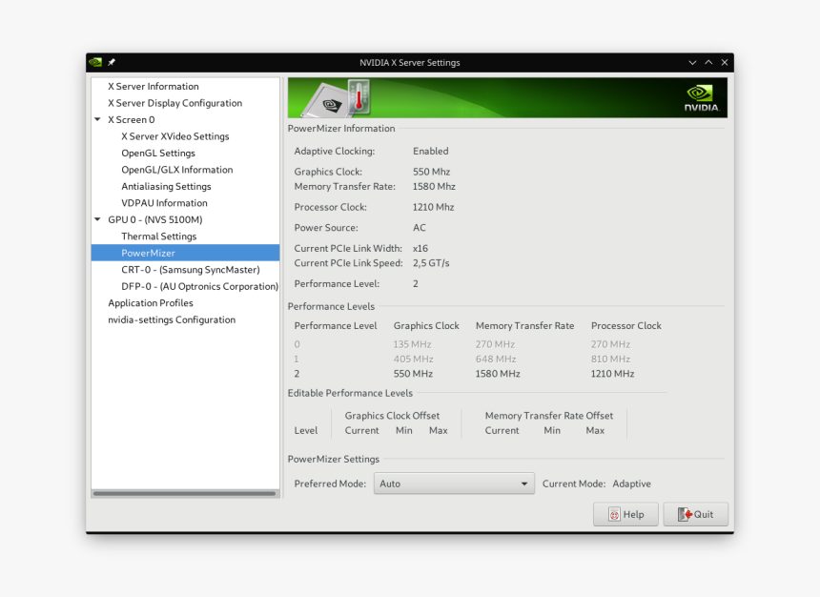Open the window options chevron in the title bar

point(692,62)
